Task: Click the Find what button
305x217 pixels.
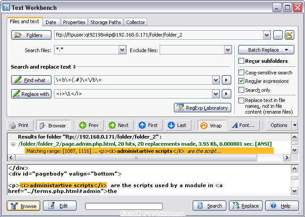Action: [x=31, y=80]
